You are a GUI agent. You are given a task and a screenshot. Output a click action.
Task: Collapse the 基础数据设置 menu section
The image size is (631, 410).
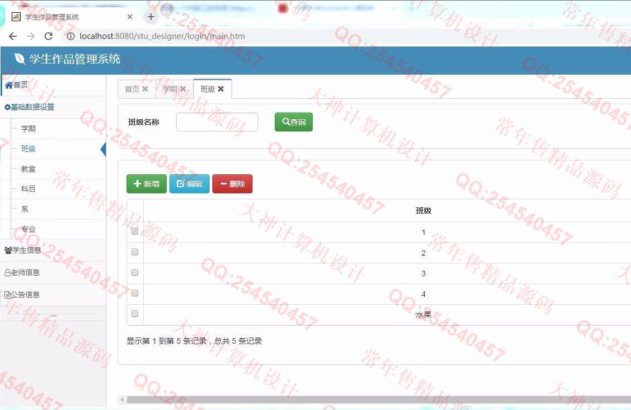[53, 107]
